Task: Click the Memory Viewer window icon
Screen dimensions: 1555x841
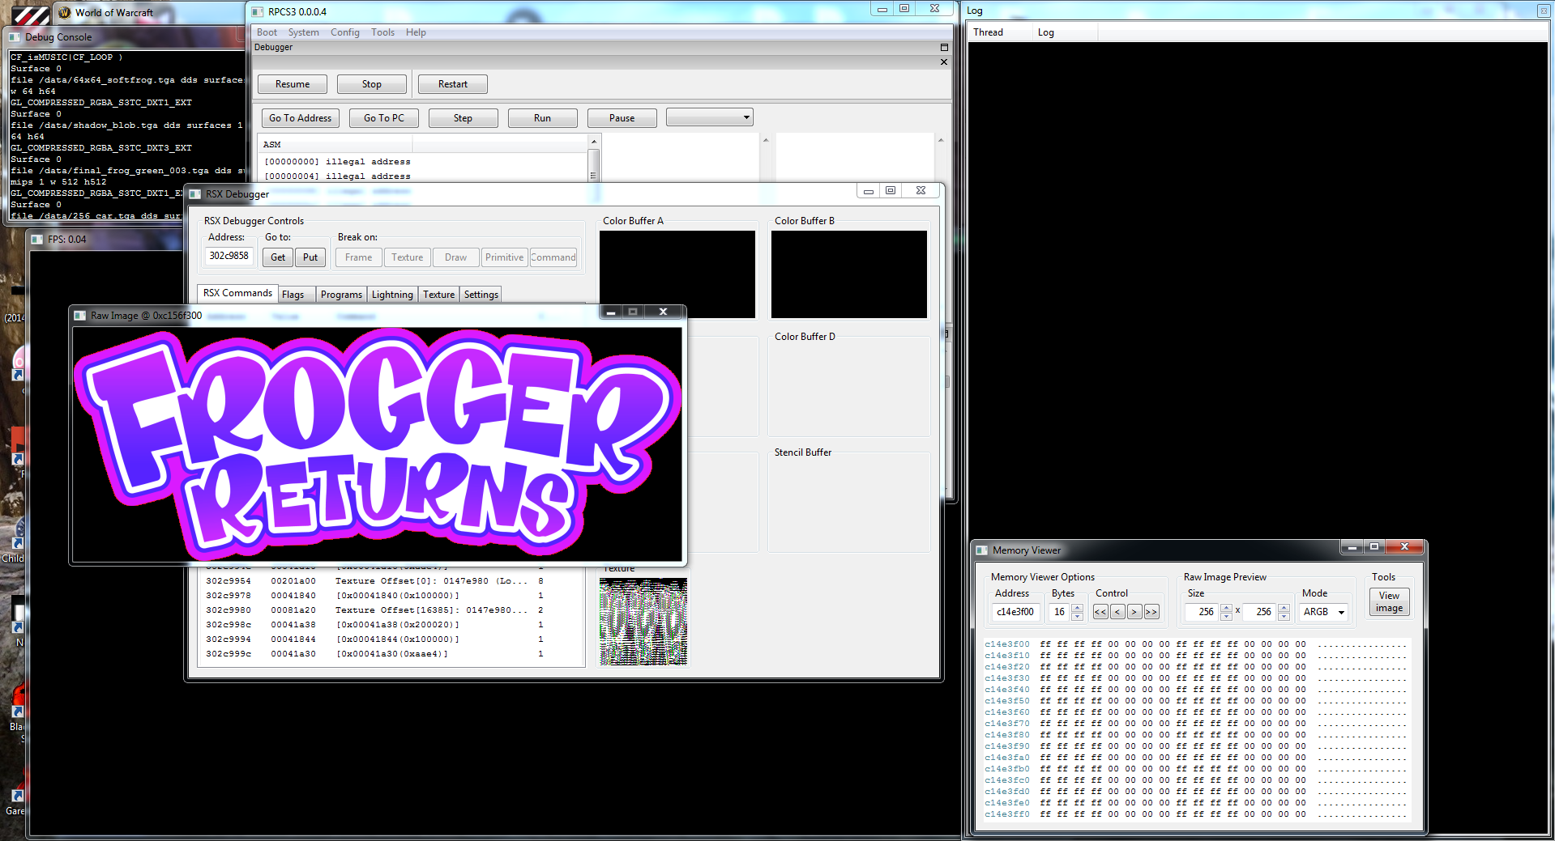Action: pyautogui.click(x=982, y=550)
